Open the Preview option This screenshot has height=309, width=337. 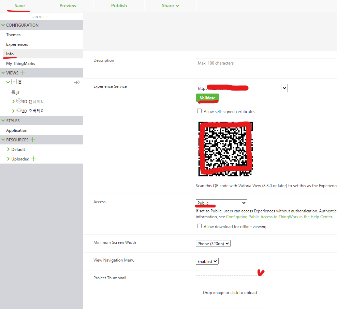point(68,5)
